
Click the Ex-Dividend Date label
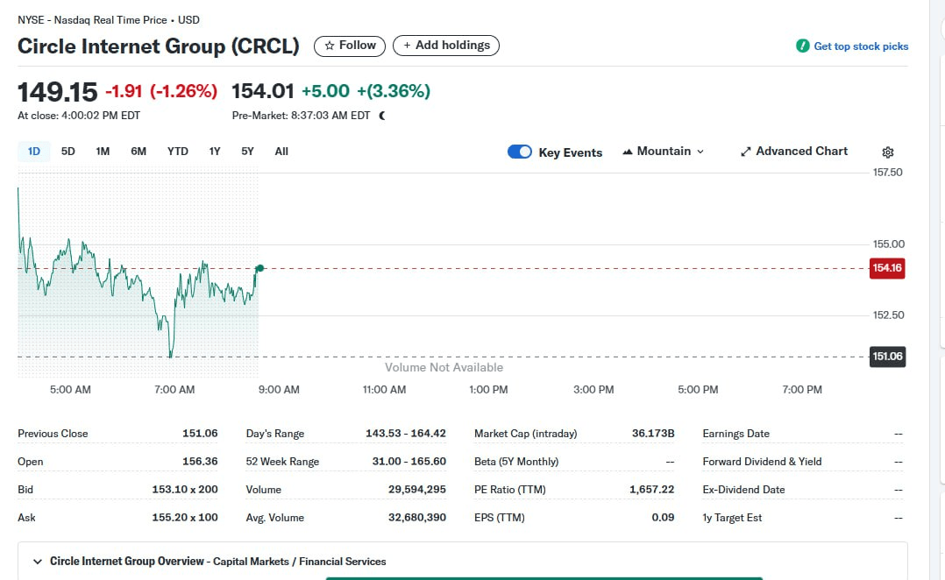(x=743, y=490)
